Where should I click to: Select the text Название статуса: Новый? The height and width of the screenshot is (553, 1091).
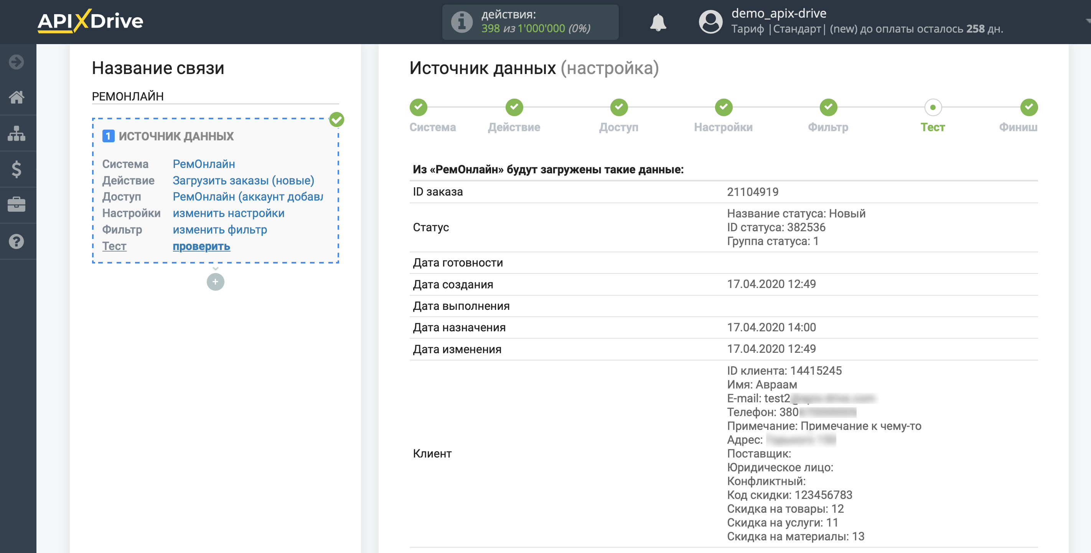796,213
